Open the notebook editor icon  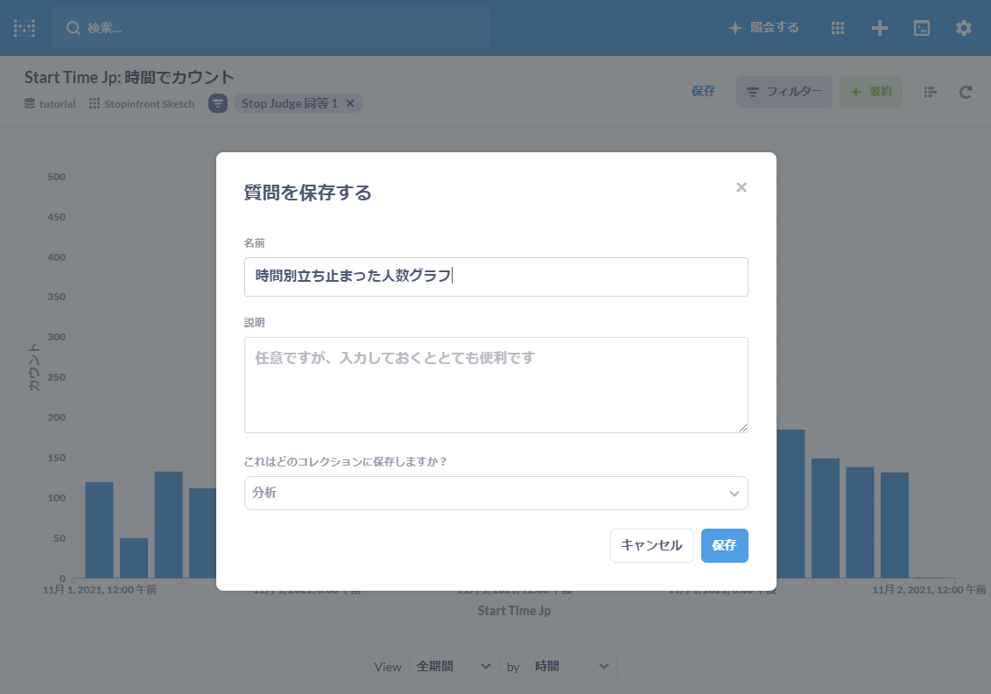(931, 92)
